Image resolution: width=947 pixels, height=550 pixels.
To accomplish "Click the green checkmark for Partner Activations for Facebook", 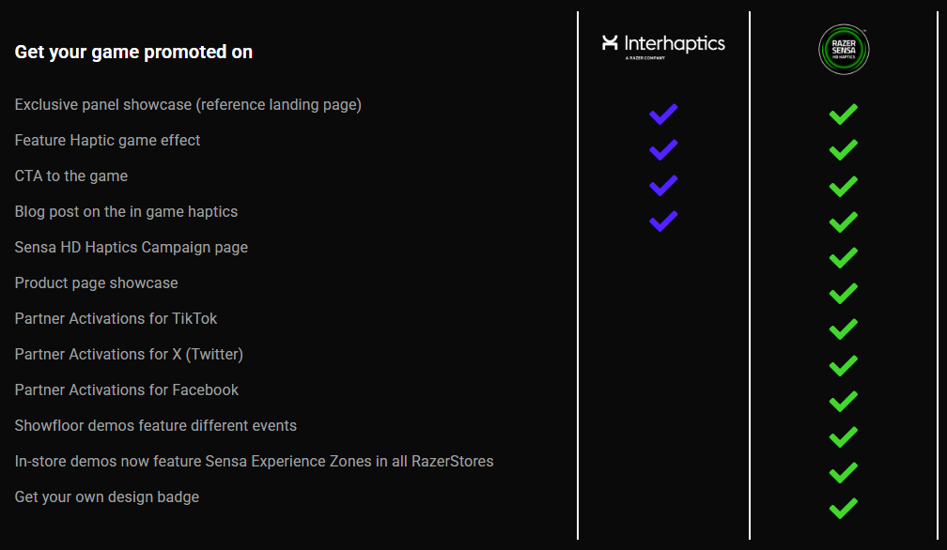I will click(844, 401).
